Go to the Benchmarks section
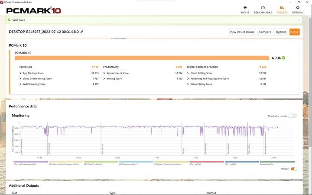This screenshot has width=312, height=195. tap(263, 10)
